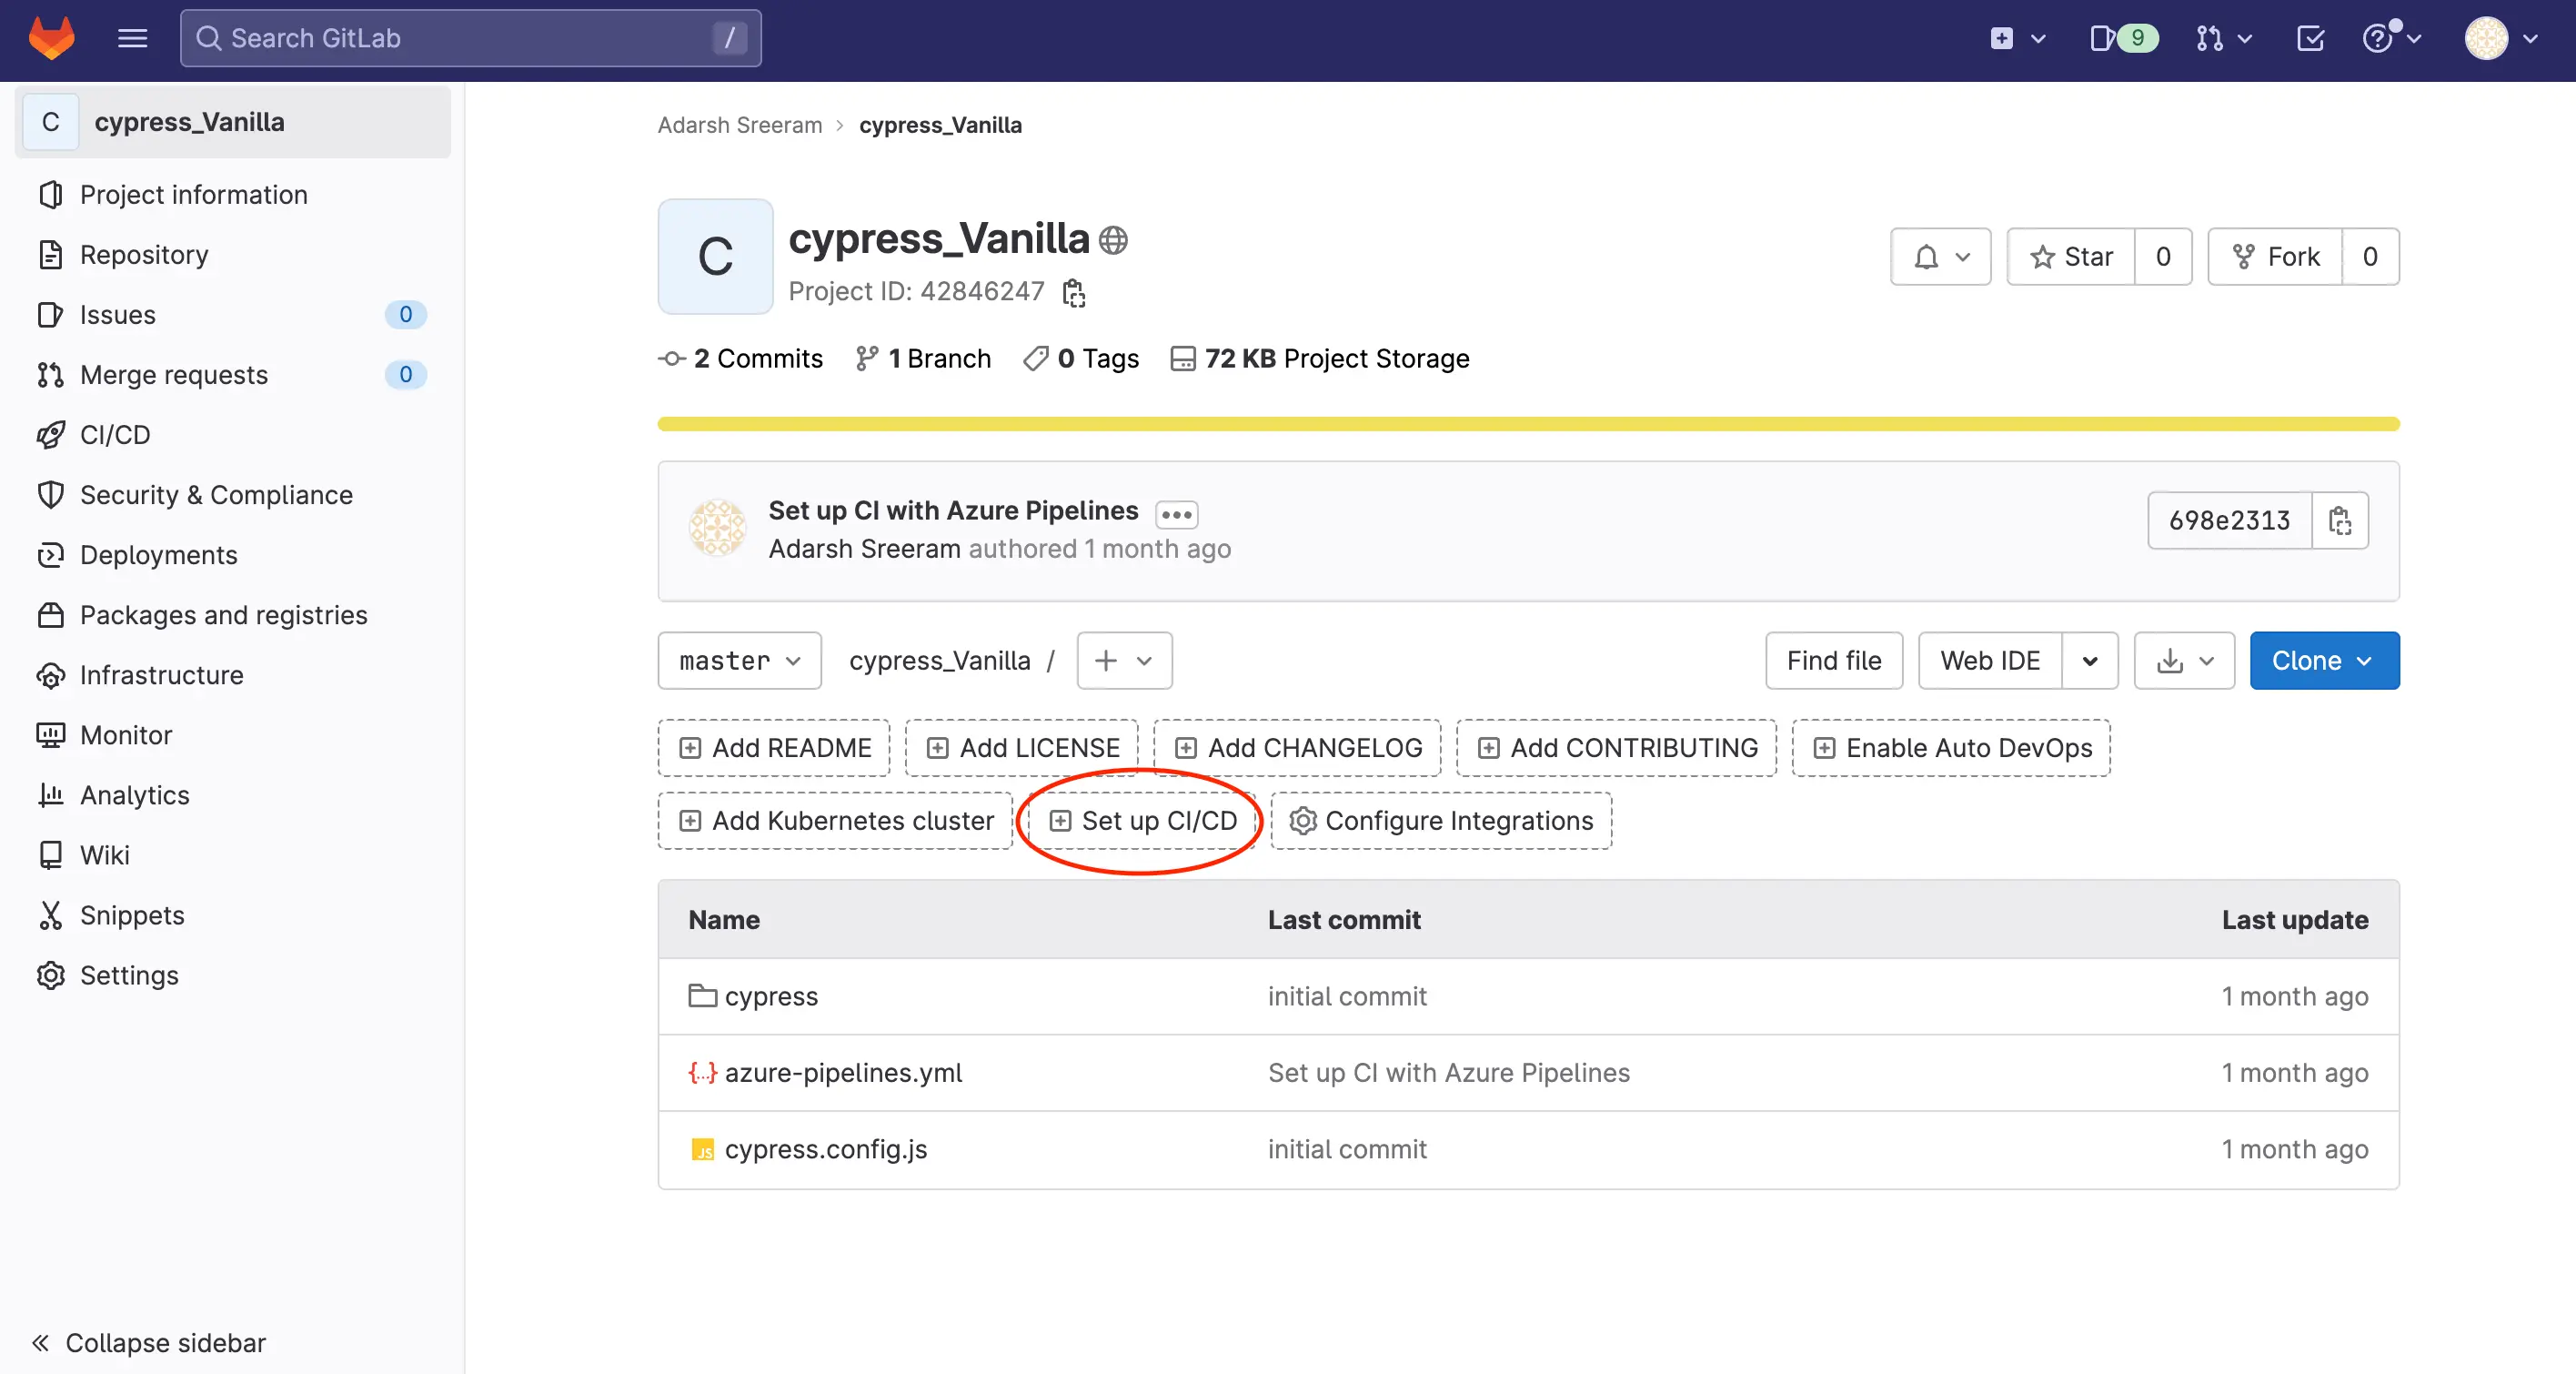Open the hamburger main menu
2576x1374 pixels.
pyautogui.click(x=132, y=38)
